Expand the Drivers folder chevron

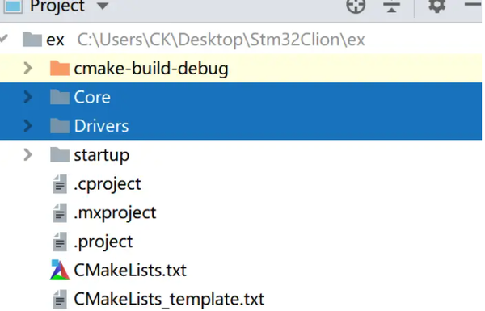pyautogui.click(x=27, y=126)
